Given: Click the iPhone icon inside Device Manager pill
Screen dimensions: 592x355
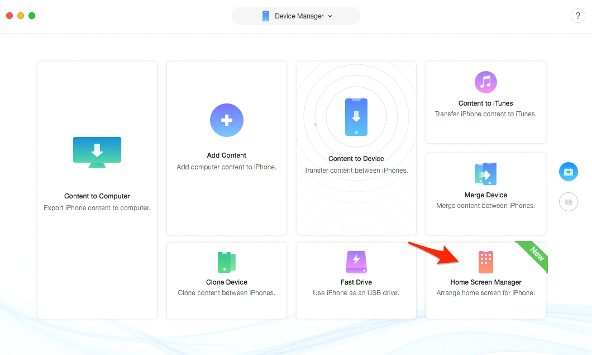Looking at the screenshot, I should click(x=265, y=16).
